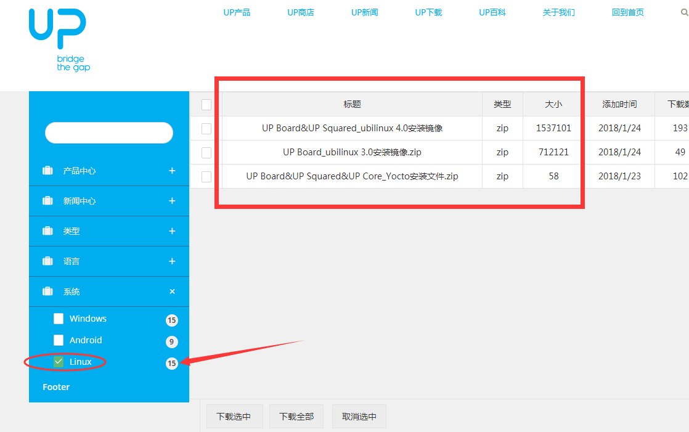Open the UP下载 menu item
The width and height of the screenshot is (689, 432).
(x=428, y=12)
